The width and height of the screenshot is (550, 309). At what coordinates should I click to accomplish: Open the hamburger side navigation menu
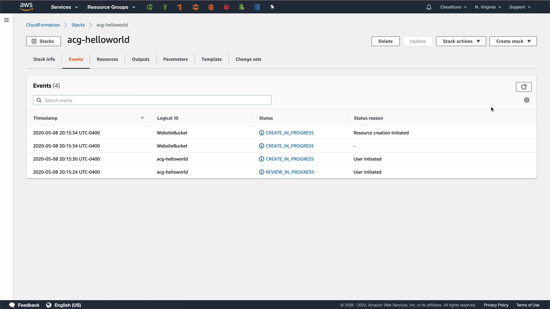(7, 20)
